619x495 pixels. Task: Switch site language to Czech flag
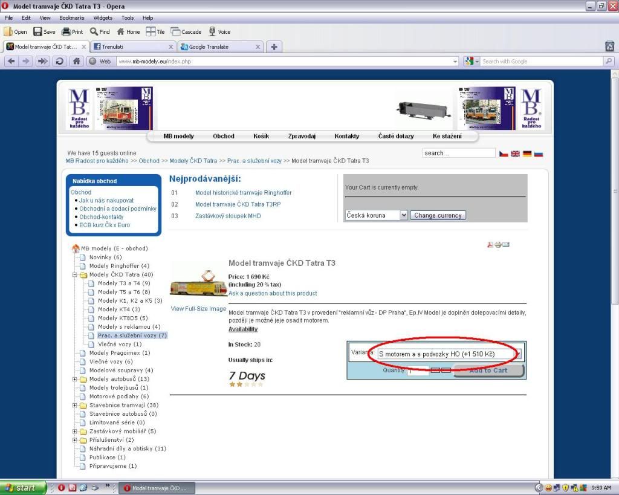click(x=504, y=154)
